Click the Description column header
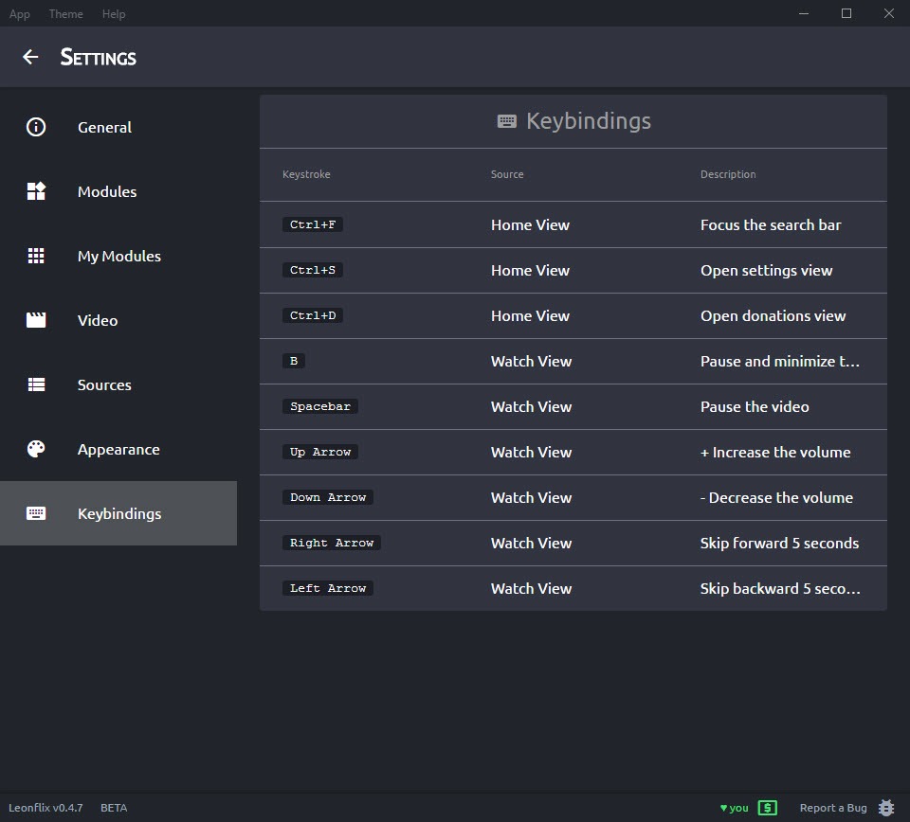 [x=728, y=174]
